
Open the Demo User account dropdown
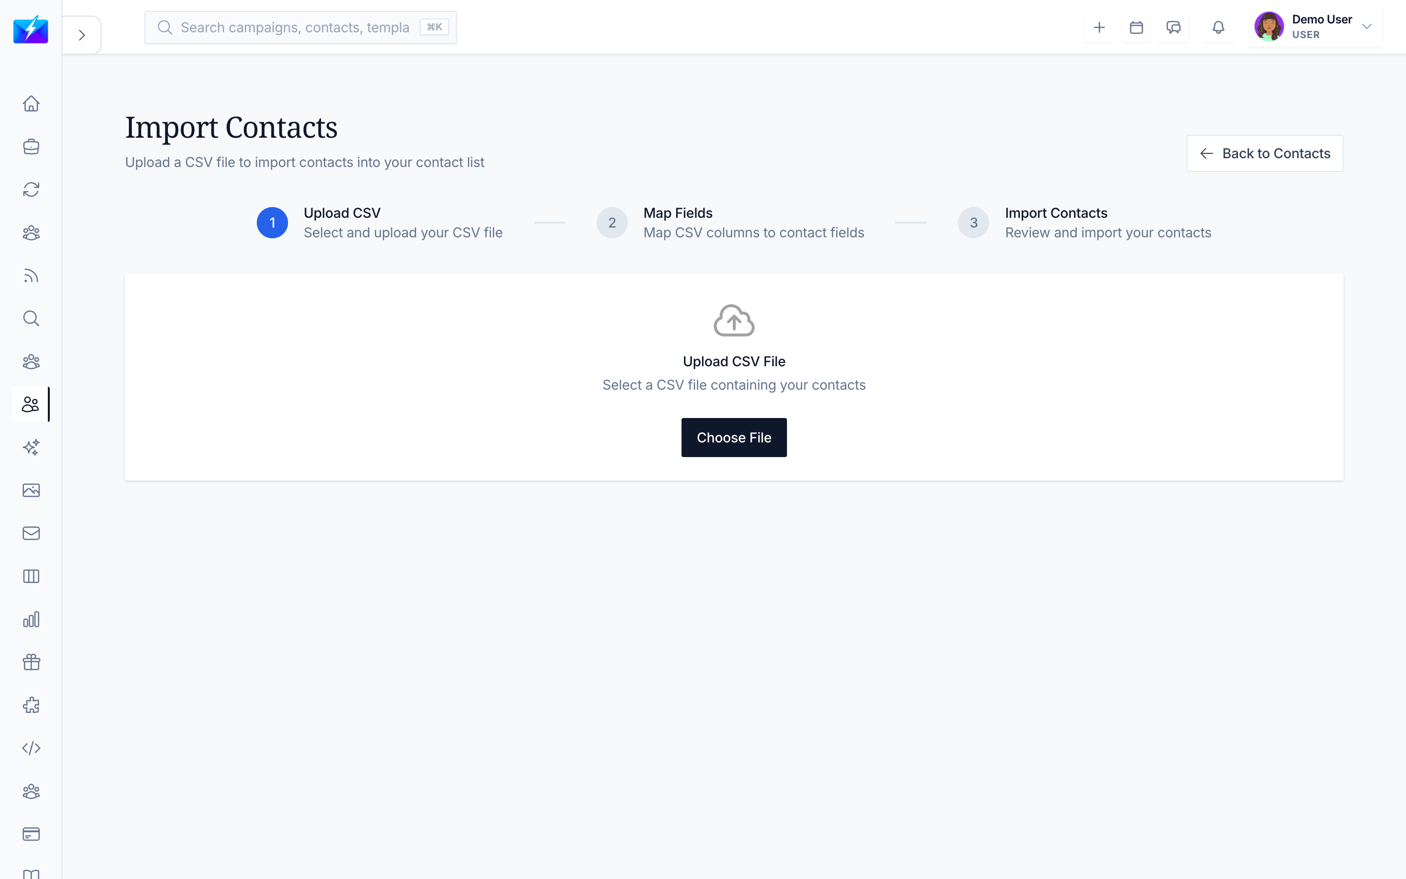(x=1315, y=27)
